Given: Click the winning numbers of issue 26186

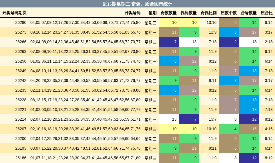Looking at the screenshot, I should coord(85,158).
